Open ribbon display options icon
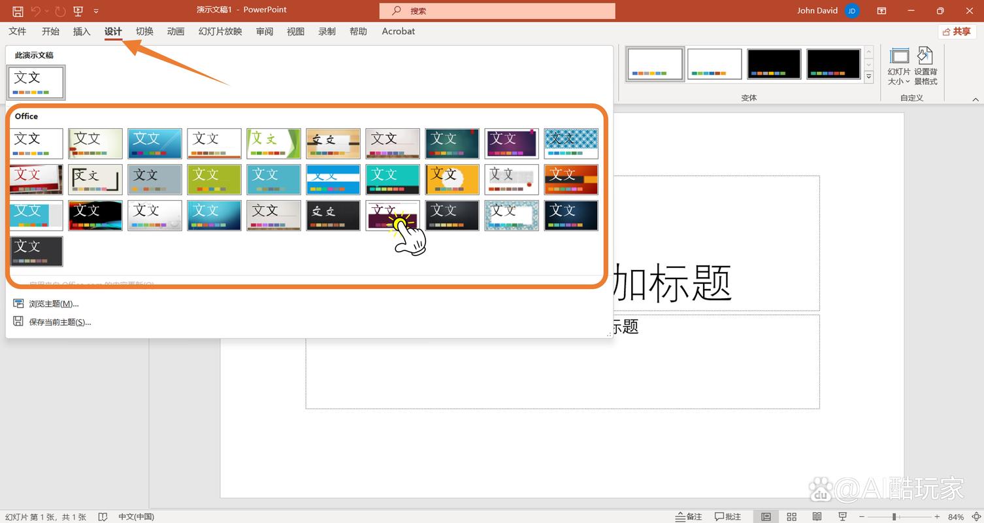The image size is (984, 523). [x=881, y=10]
